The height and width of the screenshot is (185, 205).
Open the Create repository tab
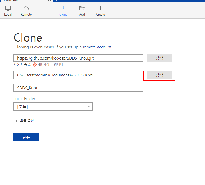tap(101, 11)
